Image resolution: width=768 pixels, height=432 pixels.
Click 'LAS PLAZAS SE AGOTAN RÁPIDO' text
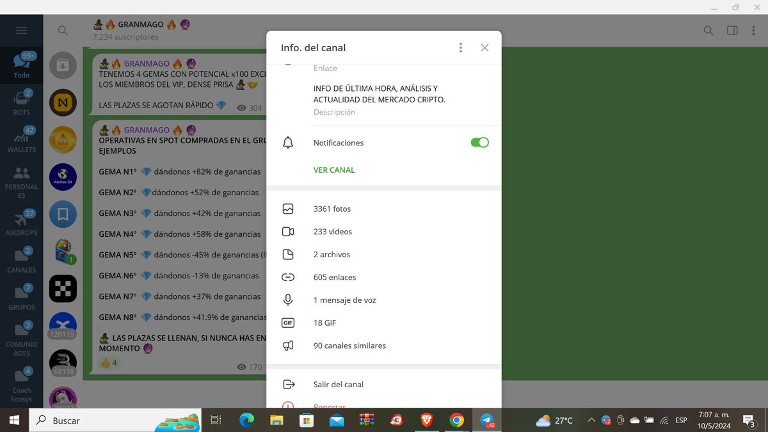pyautogui.click(x=156, y=106)
